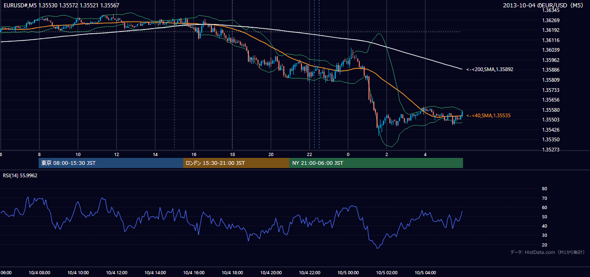This screenshot has height=277, width=590.
Task: Click the 10/4 10:00 time axis label
Action: pyautogui.click(x=78, y=273)
